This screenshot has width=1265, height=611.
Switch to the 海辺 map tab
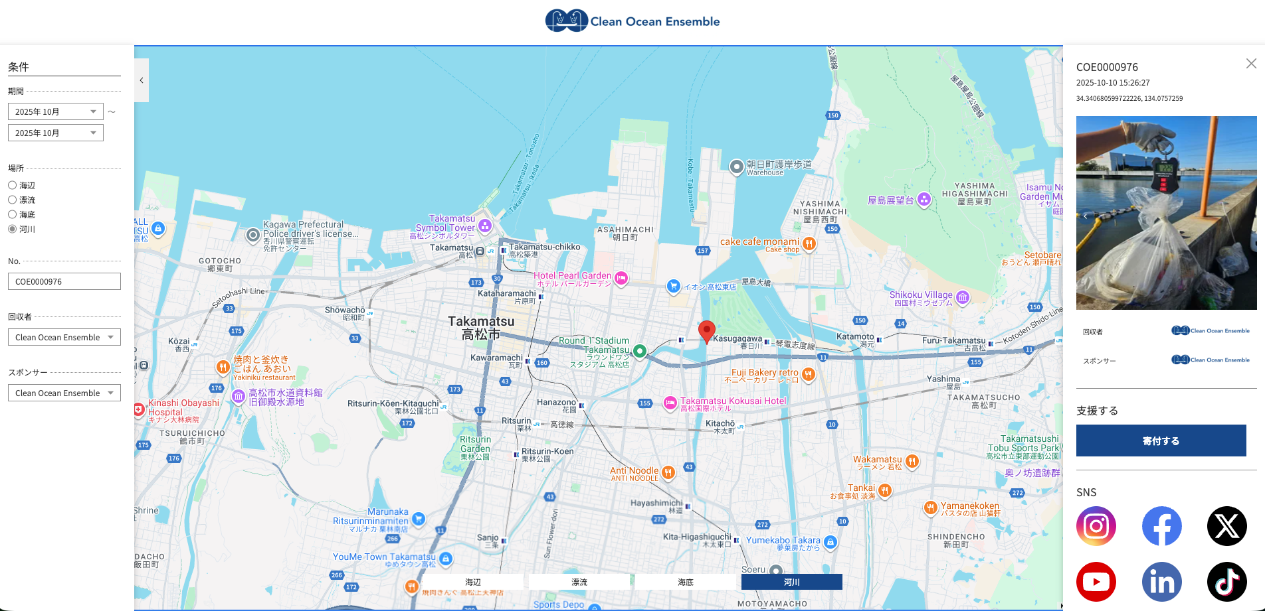(473, 582)
